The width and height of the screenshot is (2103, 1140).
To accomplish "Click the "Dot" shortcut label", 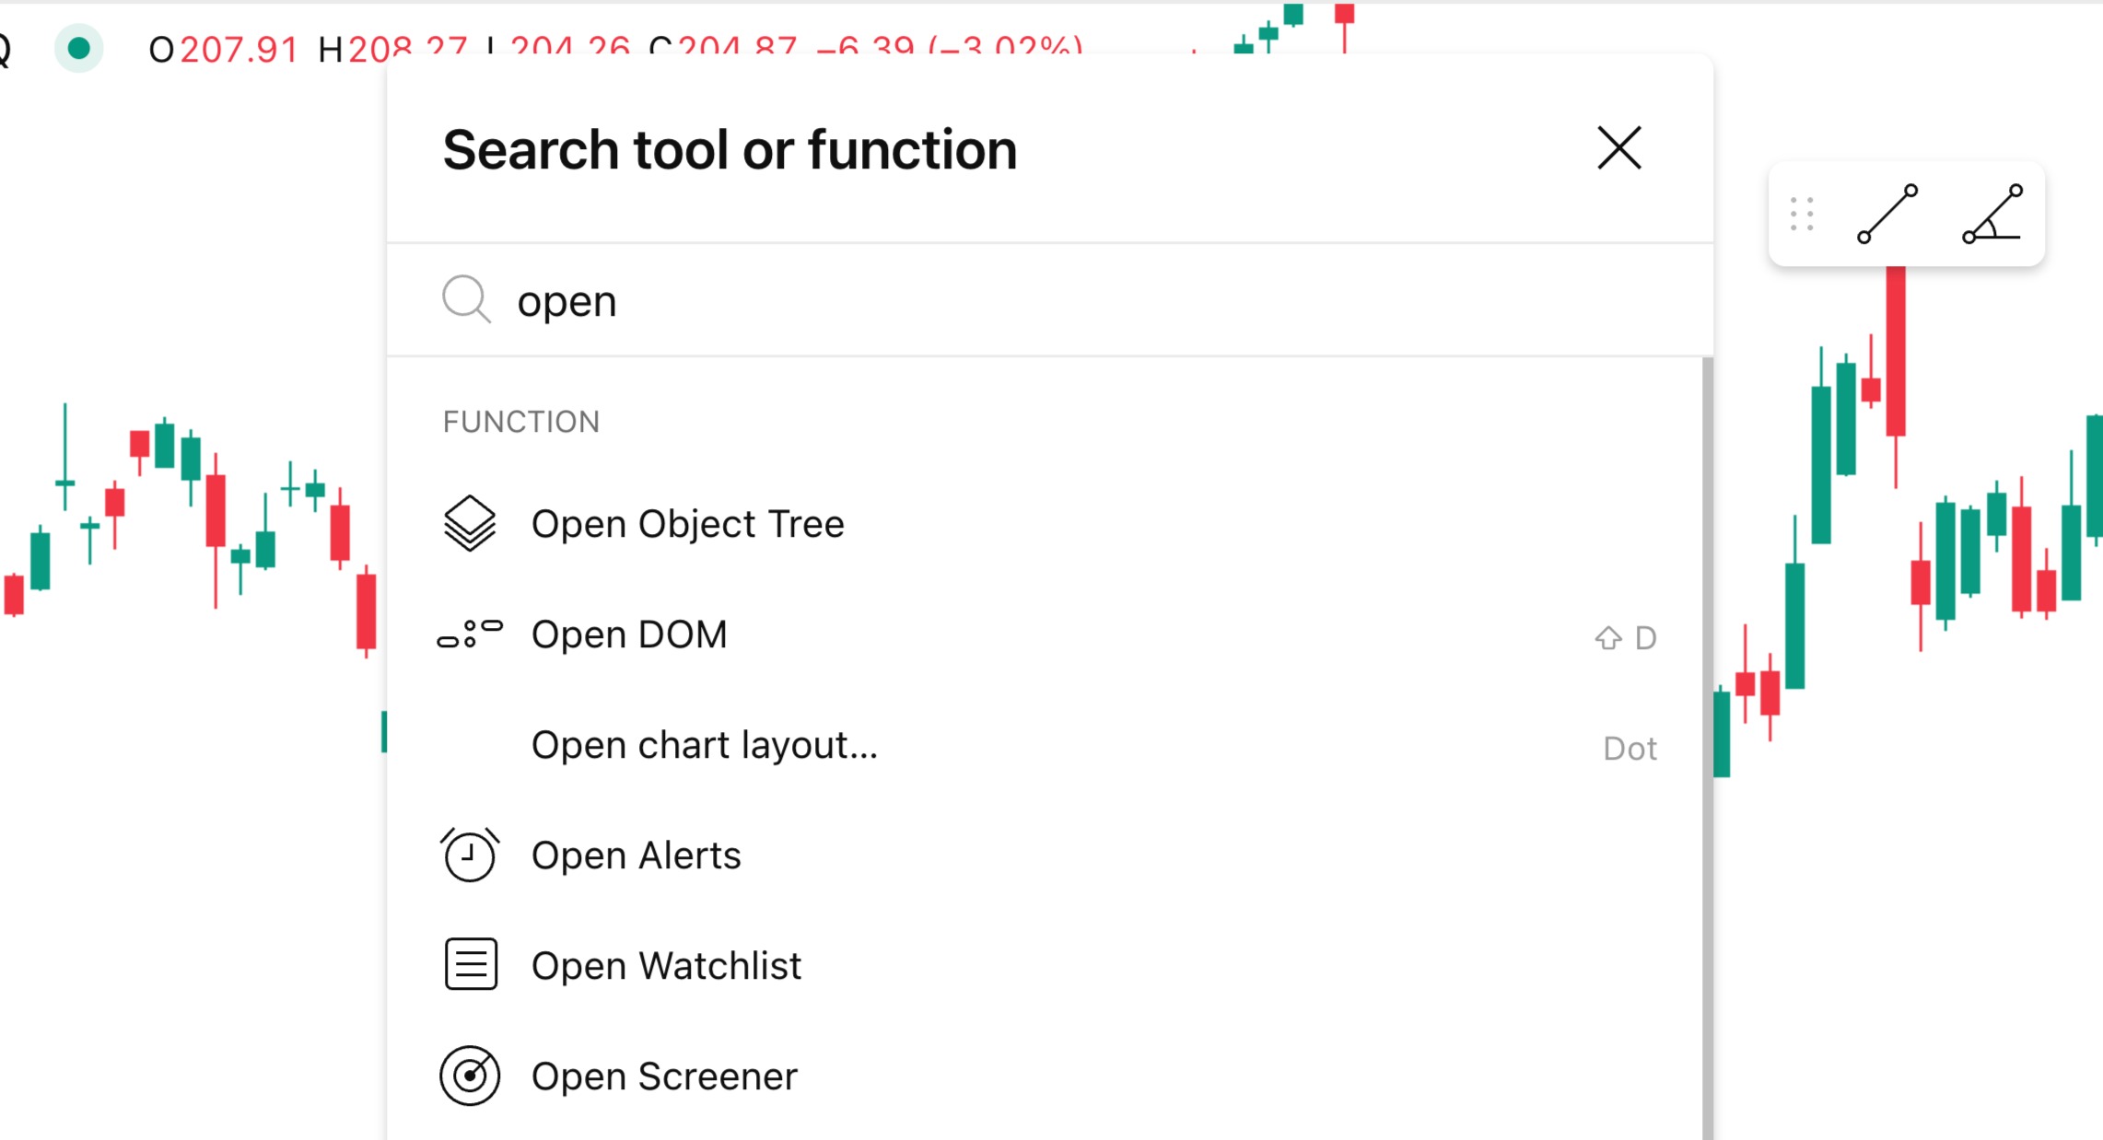I will pyautogui.click(x=1630, y=748).
